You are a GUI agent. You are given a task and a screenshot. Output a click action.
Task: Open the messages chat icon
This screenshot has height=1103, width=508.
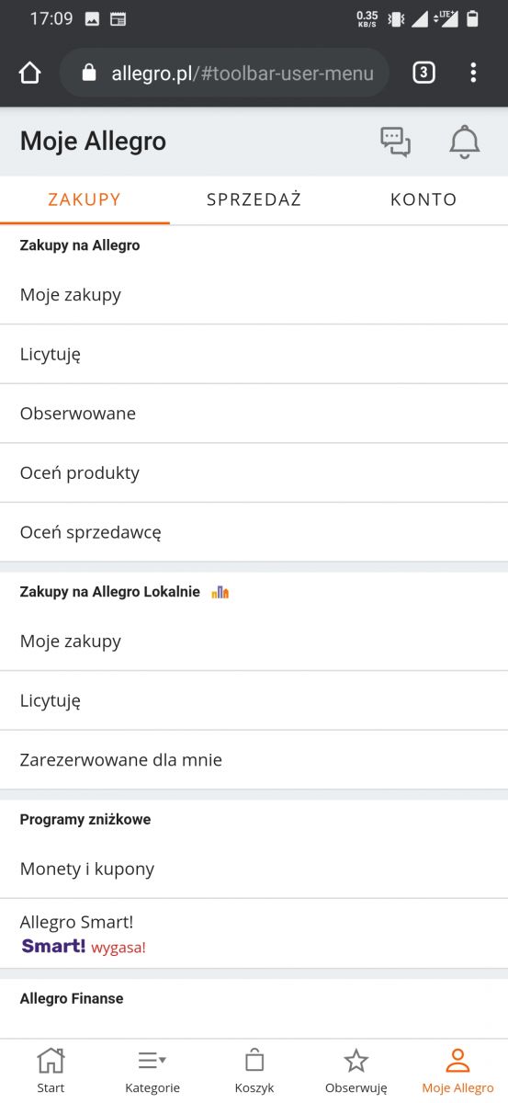click(396, 142)
